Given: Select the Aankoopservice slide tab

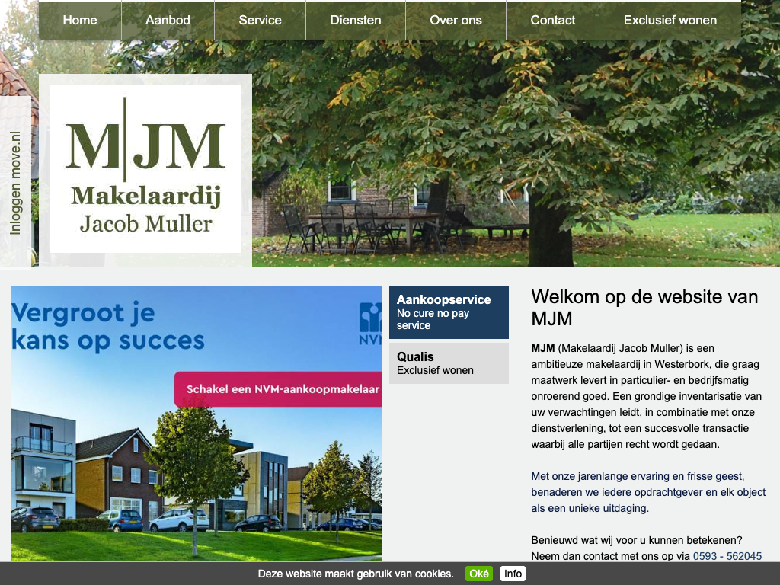Looking at the screenshot, I should pos(449,312).
